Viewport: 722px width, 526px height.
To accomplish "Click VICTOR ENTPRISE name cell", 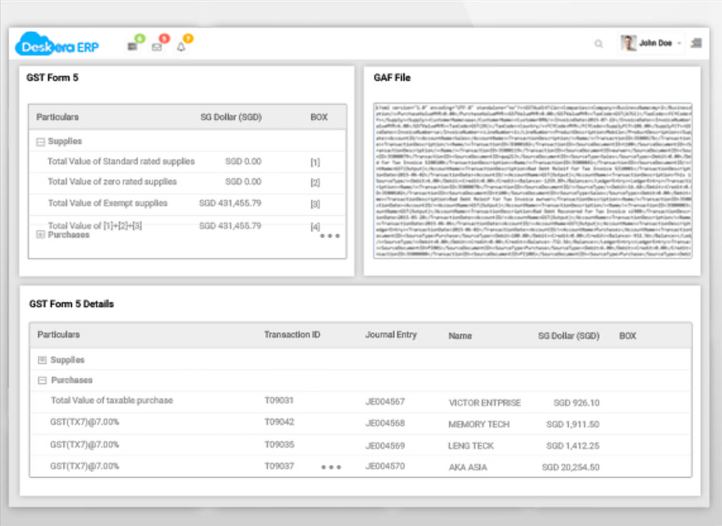I will (485, 403).
